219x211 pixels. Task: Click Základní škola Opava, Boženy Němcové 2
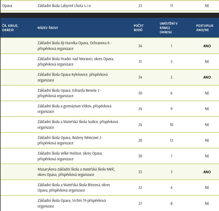pyautogui.click(x=70, y=140)
